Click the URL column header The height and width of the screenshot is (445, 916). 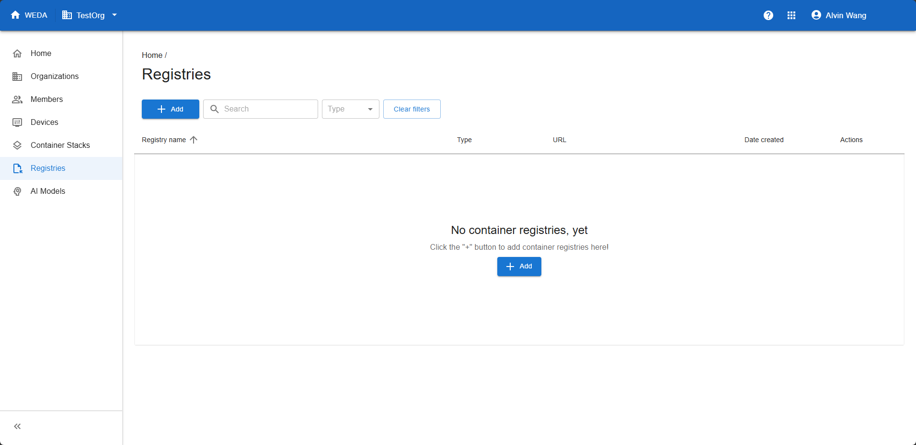(x=560, y=140)
